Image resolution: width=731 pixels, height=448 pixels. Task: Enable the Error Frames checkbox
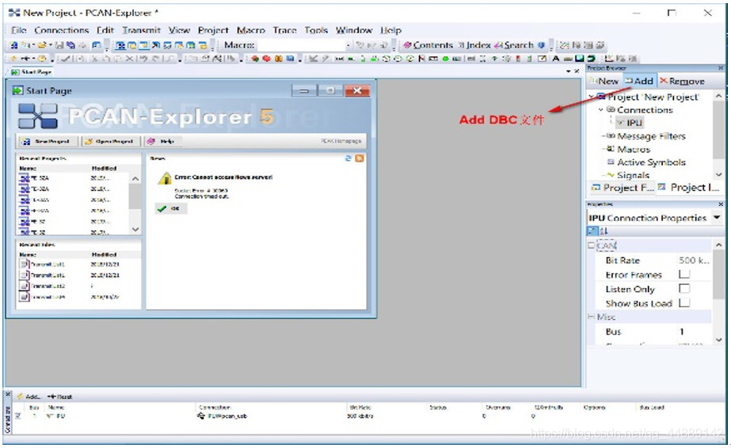pyautogui.click(x=684, y=274)
